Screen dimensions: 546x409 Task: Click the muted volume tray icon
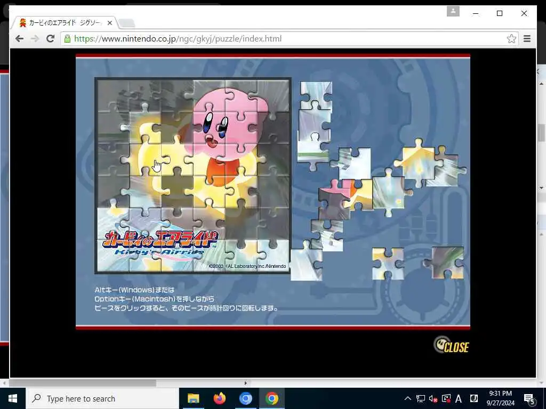tap(433, 398)
